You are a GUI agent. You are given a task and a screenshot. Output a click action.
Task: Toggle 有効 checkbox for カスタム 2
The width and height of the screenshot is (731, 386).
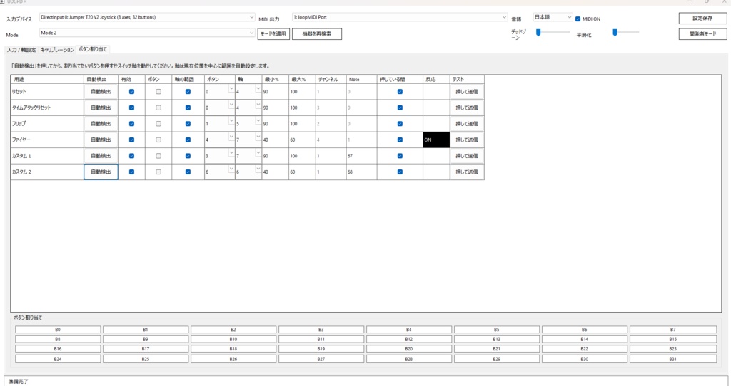131,172
